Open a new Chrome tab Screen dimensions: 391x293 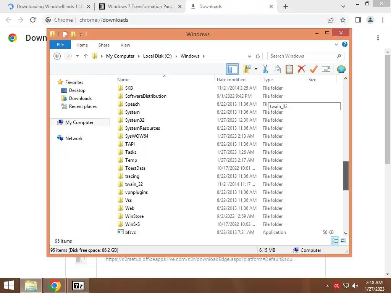(286, 6)
